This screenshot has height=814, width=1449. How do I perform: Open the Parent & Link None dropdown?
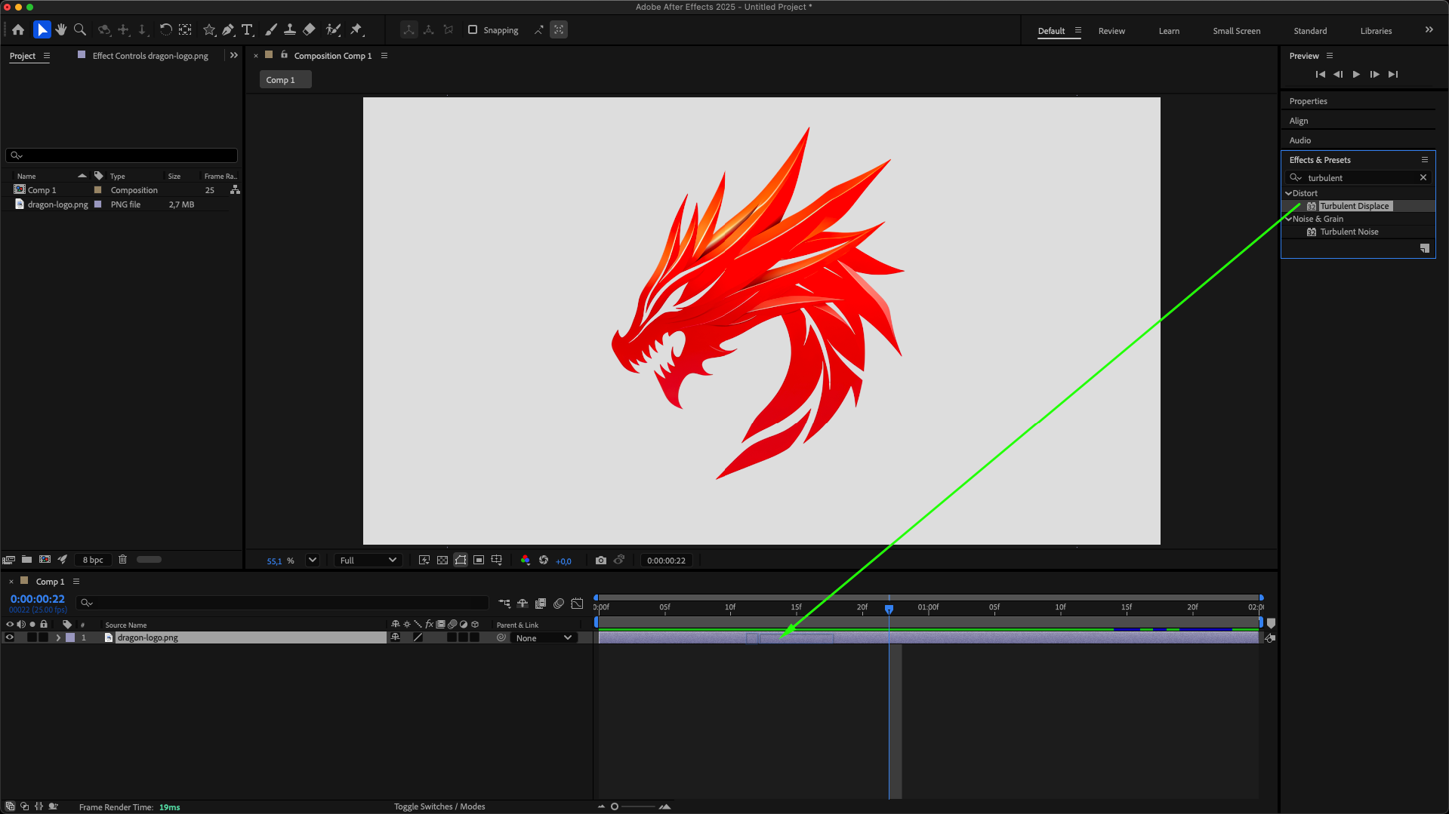click(544, 638)
